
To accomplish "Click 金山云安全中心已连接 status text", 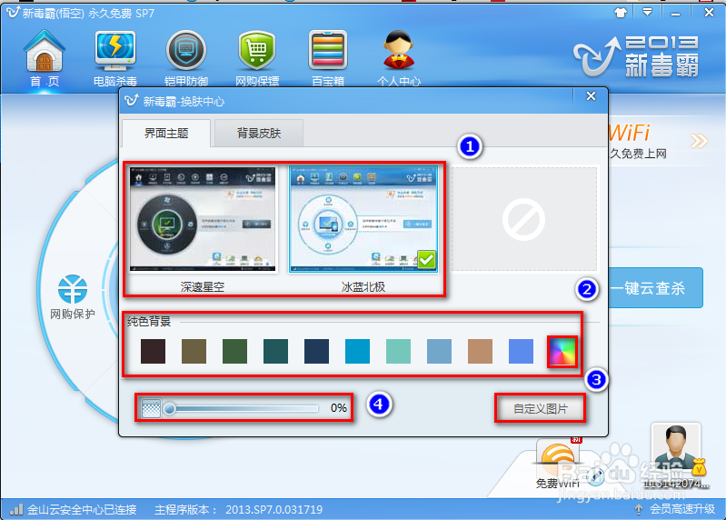I will pyautogui.click(x=82, y=510).
